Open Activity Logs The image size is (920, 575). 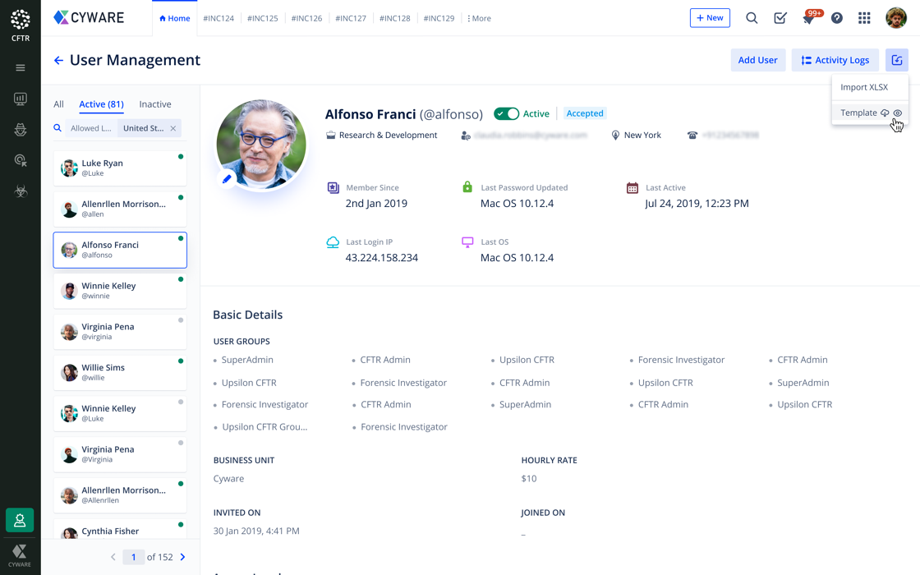[835, 60]
